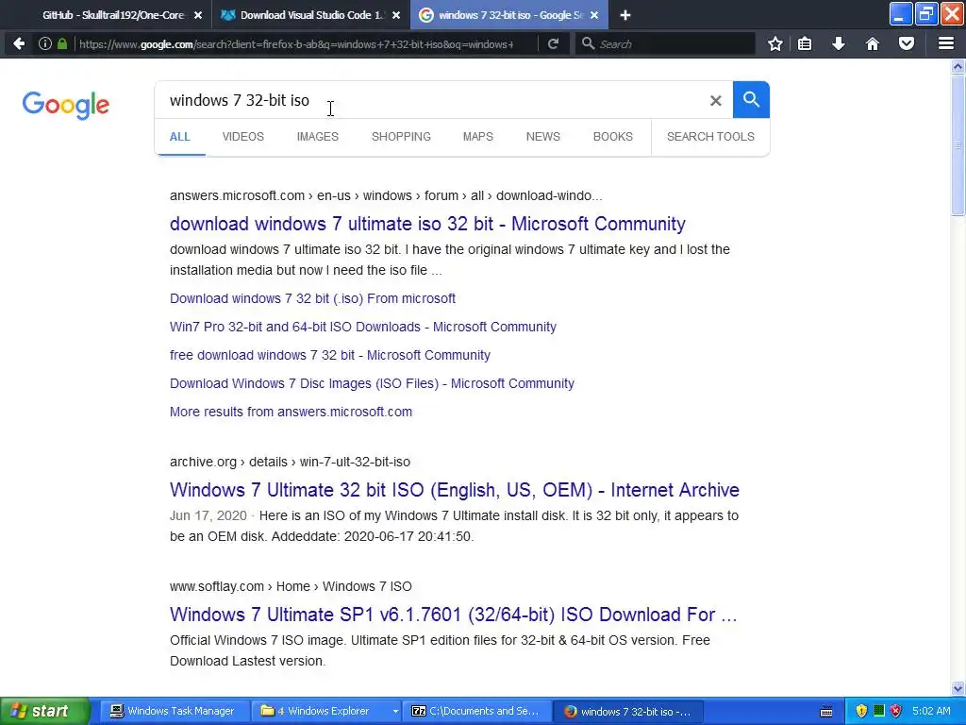The image size is (966, 725).
Task: Expand Windows Explorer group dropdown arrow
Action: click(395, 712)
